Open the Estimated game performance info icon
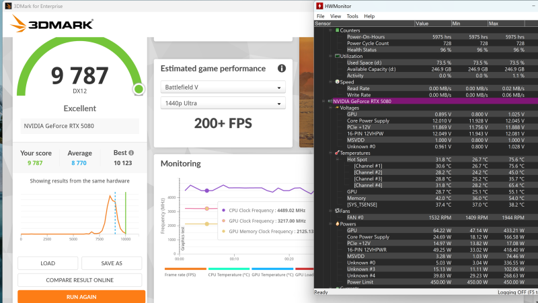 coord(282,69)
